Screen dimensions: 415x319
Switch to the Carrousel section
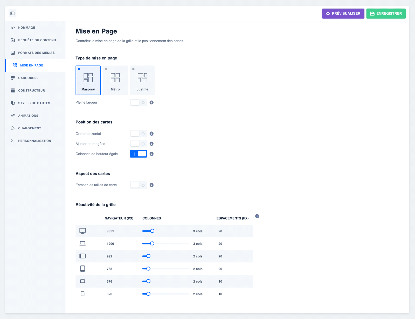(35, 78)
